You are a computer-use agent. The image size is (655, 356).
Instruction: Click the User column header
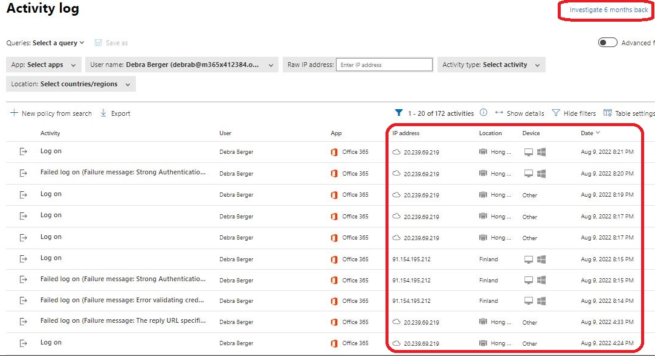(225, 133)
